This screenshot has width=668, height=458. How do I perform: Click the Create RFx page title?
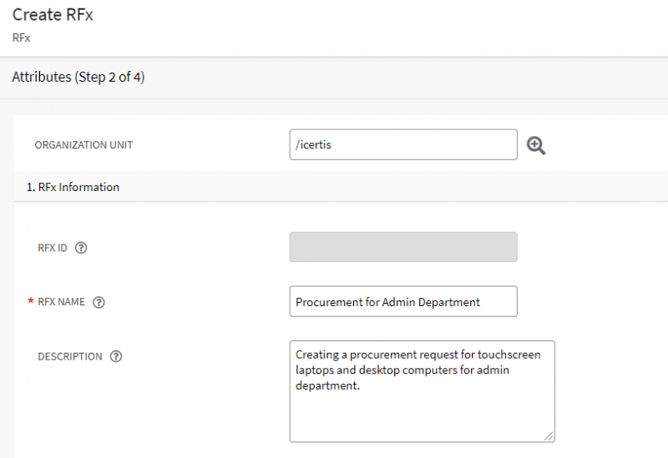point(53,15)
